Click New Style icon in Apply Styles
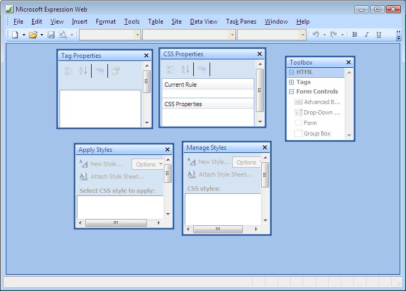The image size is (406, 291). (83, 164)
